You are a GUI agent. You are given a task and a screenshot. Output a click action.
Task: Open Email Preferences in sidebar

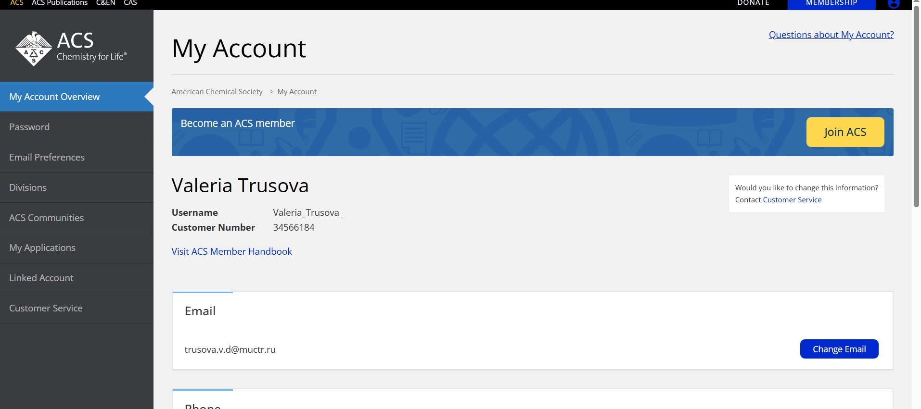[47, 157]
